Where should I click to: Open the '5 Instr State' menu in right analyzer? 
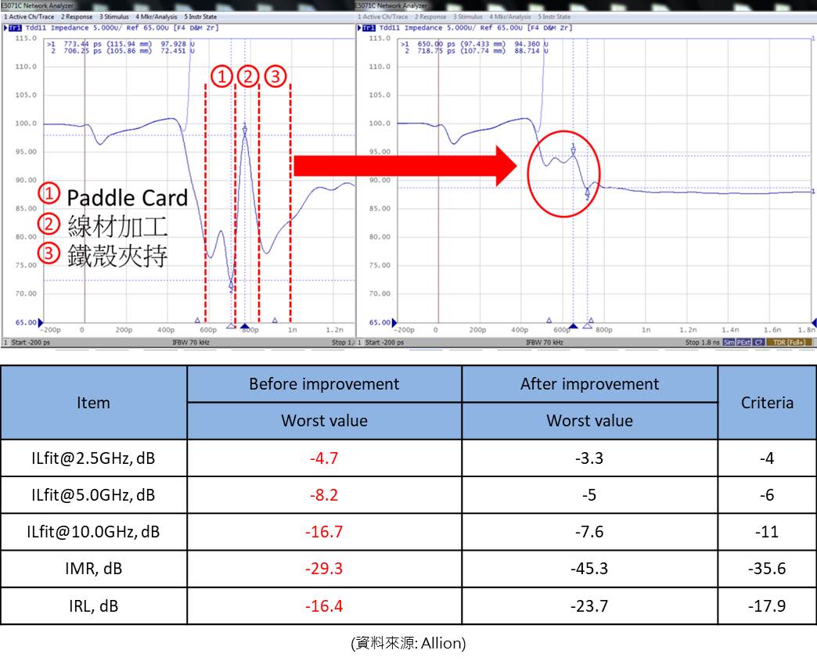pyautogui.click(x=554, y=16)
